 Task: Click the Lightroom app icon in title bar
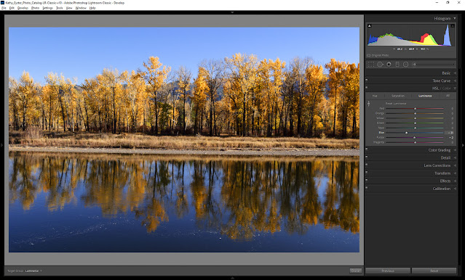(2, 2)
